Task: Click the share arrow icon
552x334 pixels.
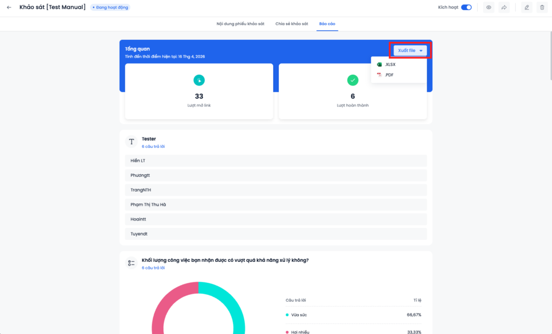Action: 504,8
